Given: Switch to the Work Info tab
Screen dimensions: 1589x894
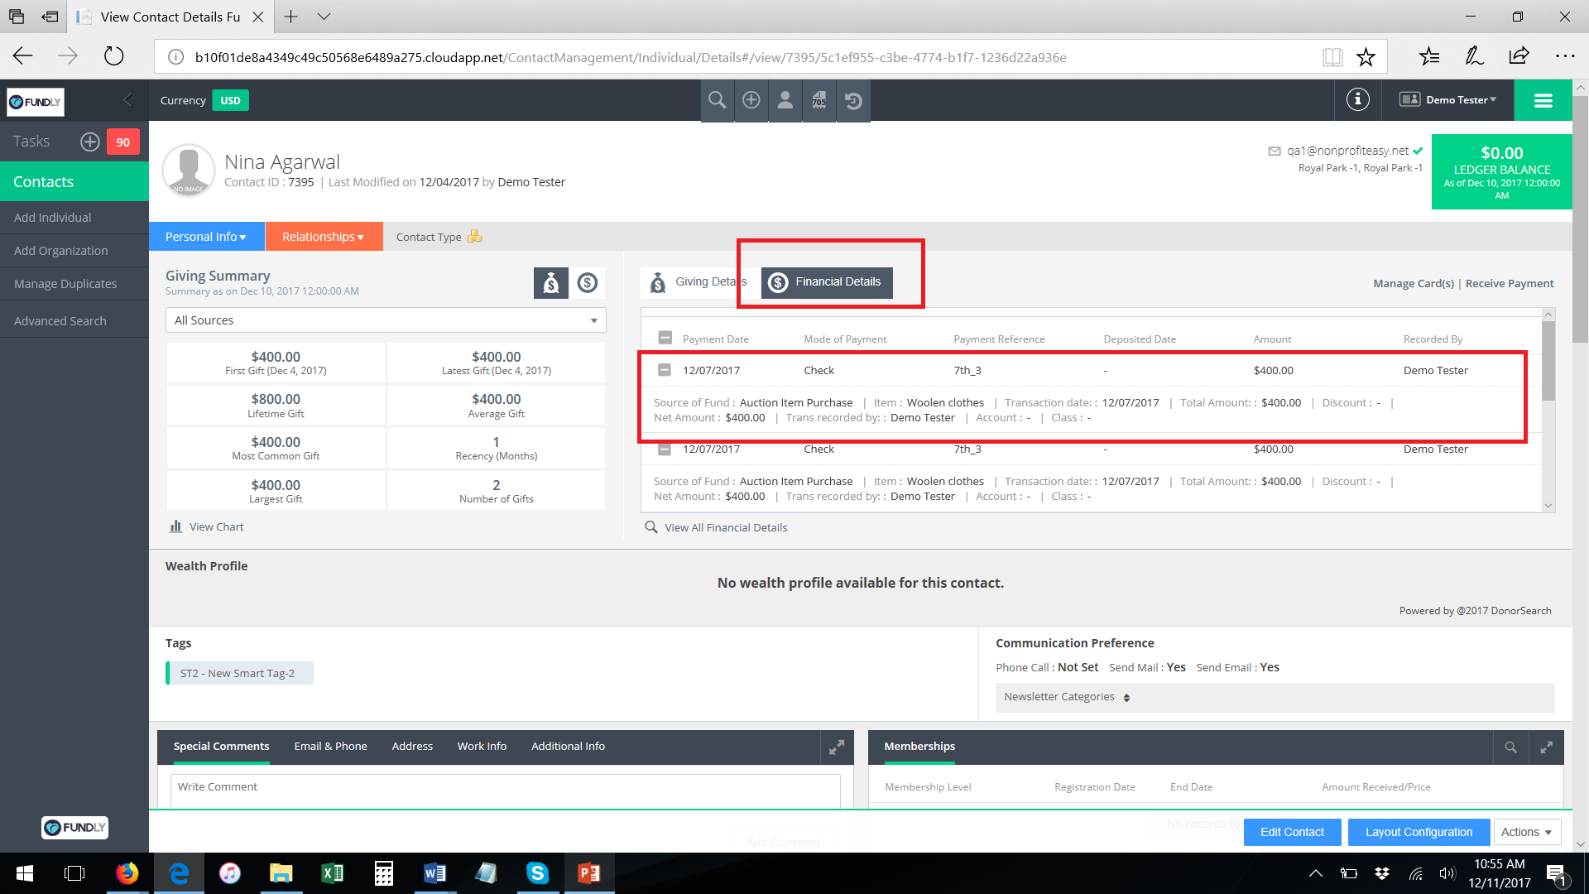Looking at the screenshot, I should coord(482,747).
